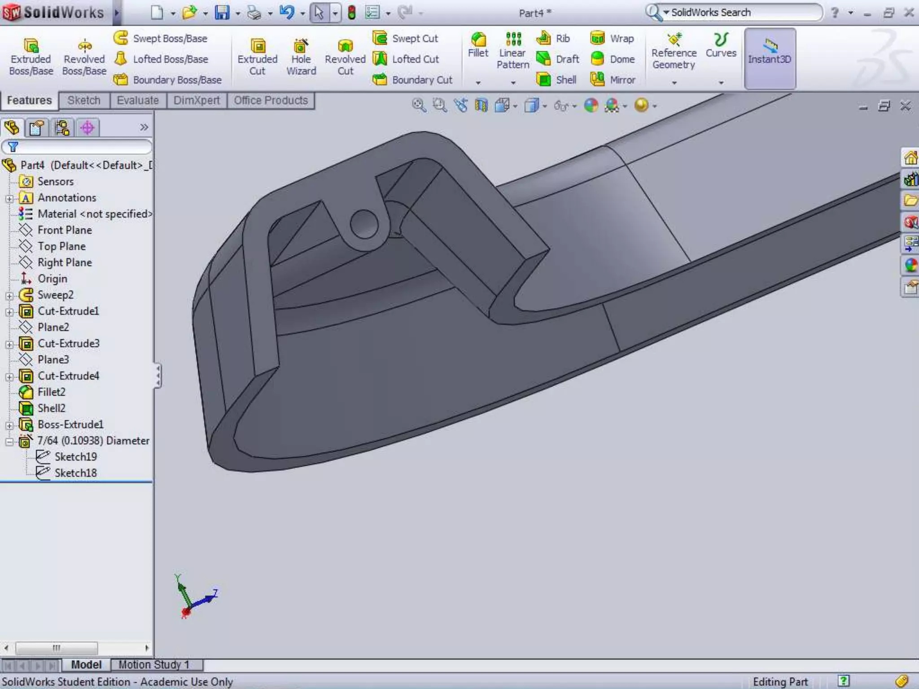Image resolution: width=919 pixels, height=689 pixels.
Task: Open the PropertyManager tab icon
Action: 36,128
